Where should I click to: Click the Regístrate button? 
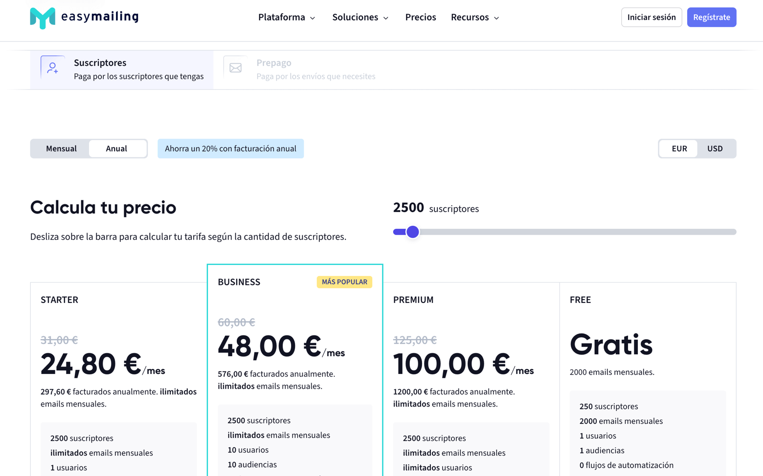tap(712, 17)
